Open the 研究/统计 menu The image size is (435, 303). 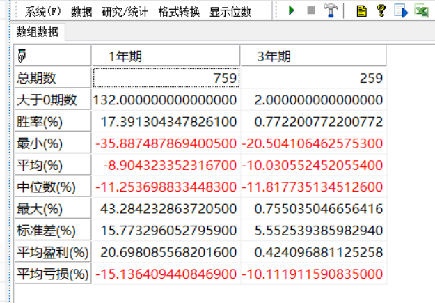[x=125, y=12]
